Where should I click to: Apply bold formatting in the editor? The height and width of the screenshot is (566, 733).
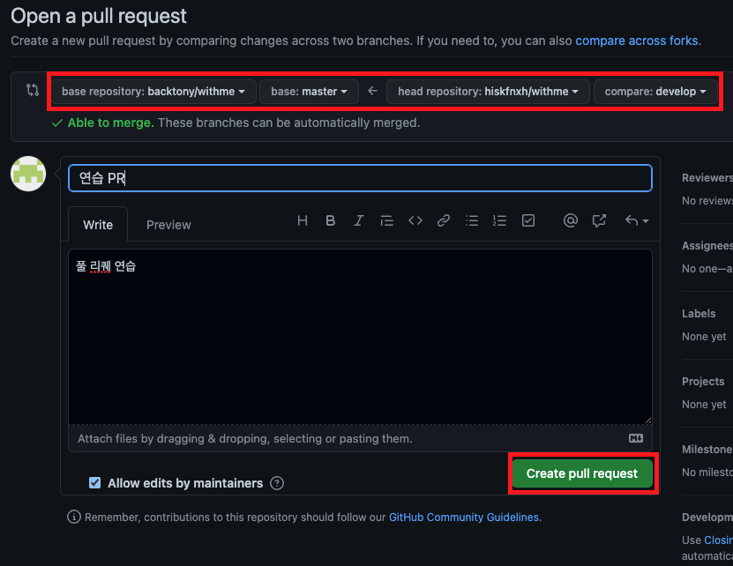(x=330, y=220)
